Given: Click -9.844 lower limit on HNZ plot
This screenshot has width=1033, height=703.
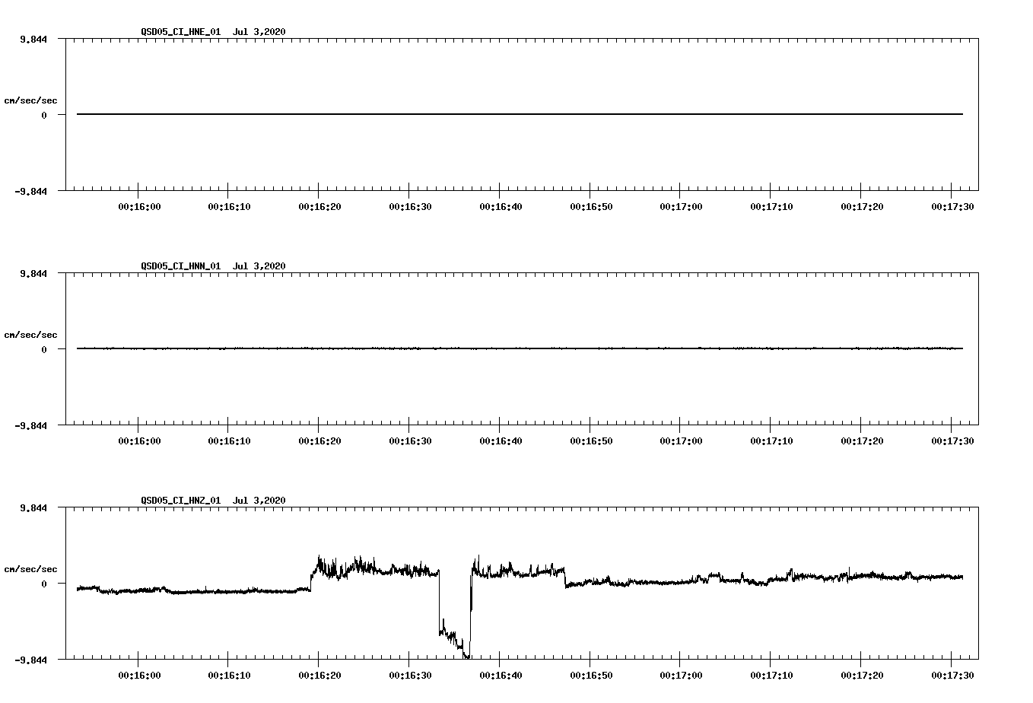Looking at the screenshot, I should [x=31, y=660].
